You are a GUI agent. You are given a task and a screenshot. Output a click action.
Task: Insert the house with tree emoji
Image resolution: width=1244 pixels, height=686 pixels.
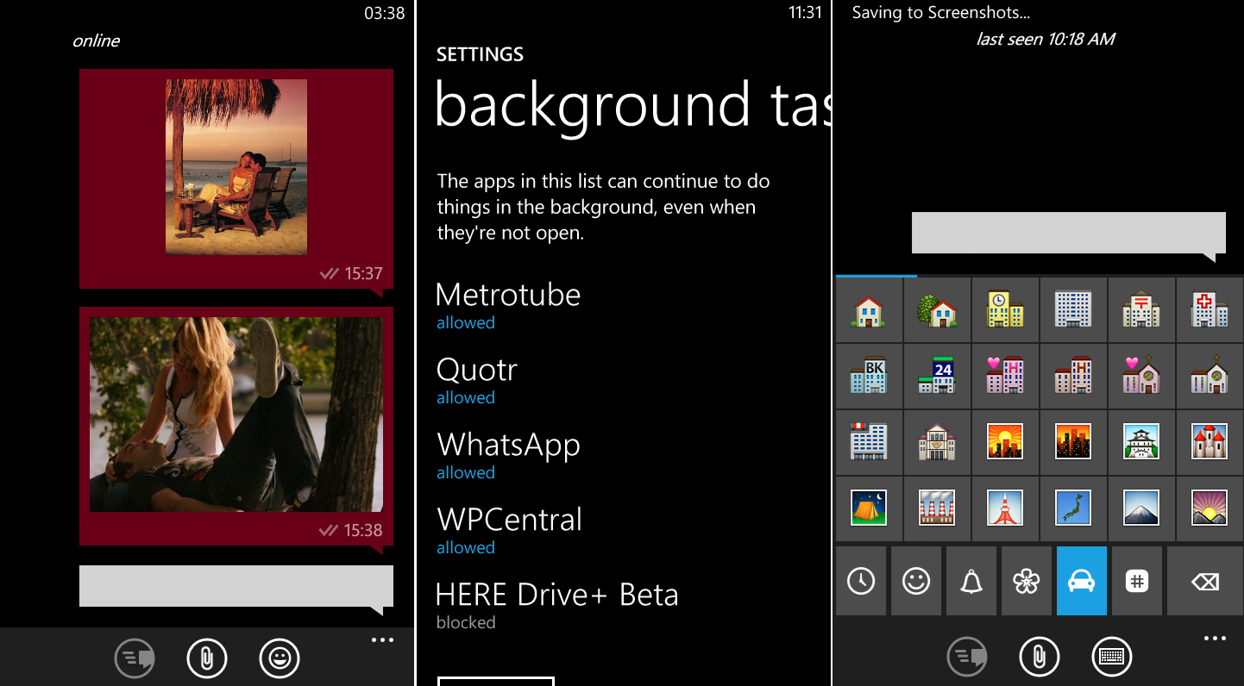tap(937, 309)
